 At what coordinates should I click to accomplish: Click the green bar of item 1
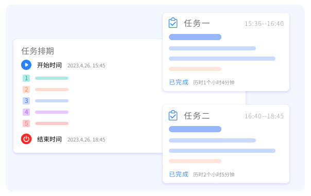click(x=52, y=78)
